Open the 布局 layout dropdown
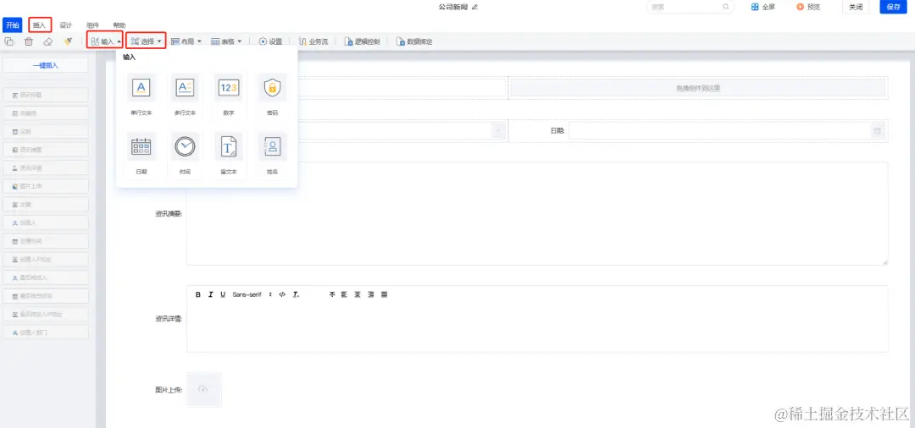This screenshot has height=428, width=915. [186, 41]
